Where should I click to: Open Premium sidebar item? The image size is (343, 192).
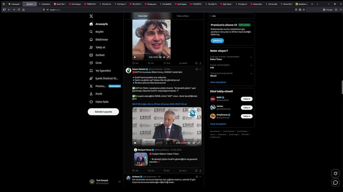pyautogui.click(x=105, y=86)
